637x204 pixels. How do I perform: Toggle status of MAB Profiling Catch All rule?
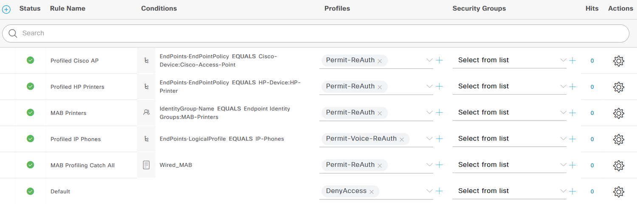pos(30,165)
